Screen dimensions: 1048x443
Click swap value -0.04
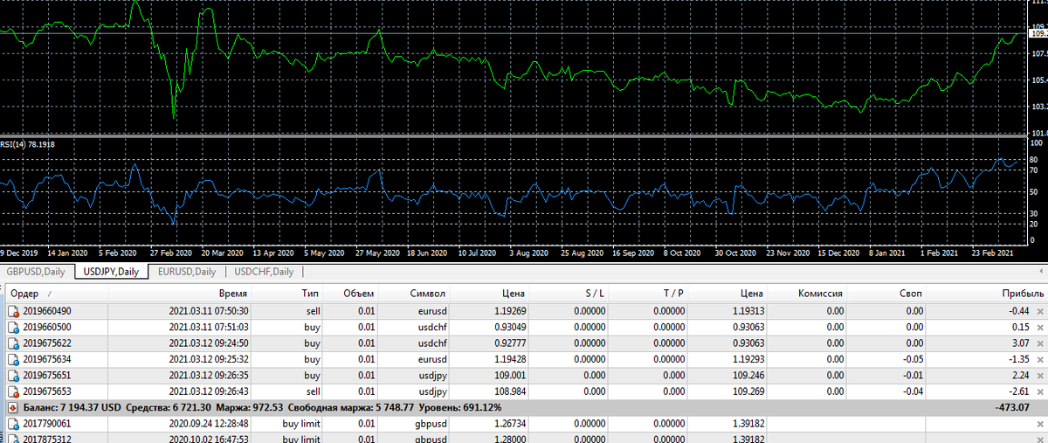click(912, 391)
